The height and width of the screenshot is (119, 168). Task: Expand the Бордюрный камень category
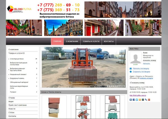(9, 78)
